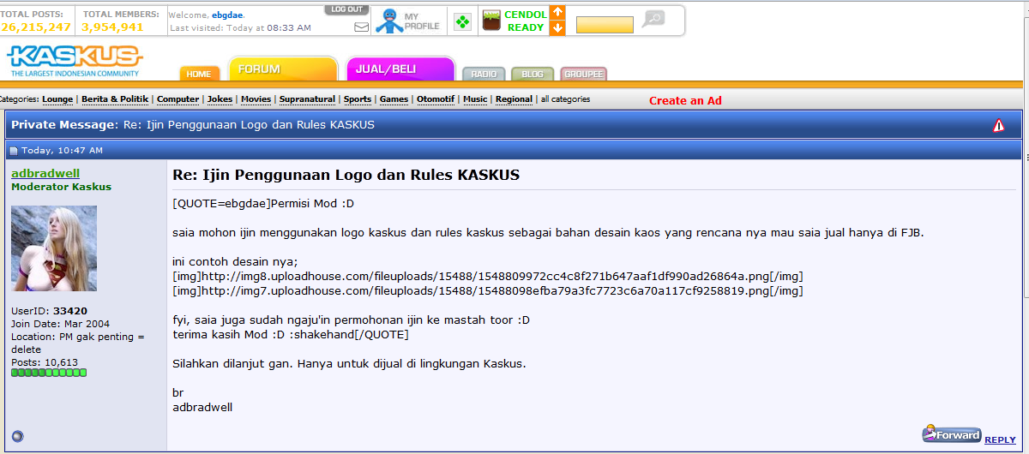The image size is (1029, 454).
Task: Click the Forward button
Action: (x=951, y=434)
